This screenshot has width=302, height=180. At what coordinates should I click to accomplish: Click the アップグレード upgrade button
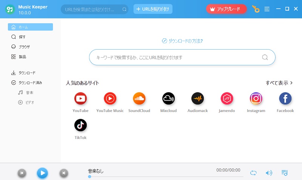click(226, 9)
